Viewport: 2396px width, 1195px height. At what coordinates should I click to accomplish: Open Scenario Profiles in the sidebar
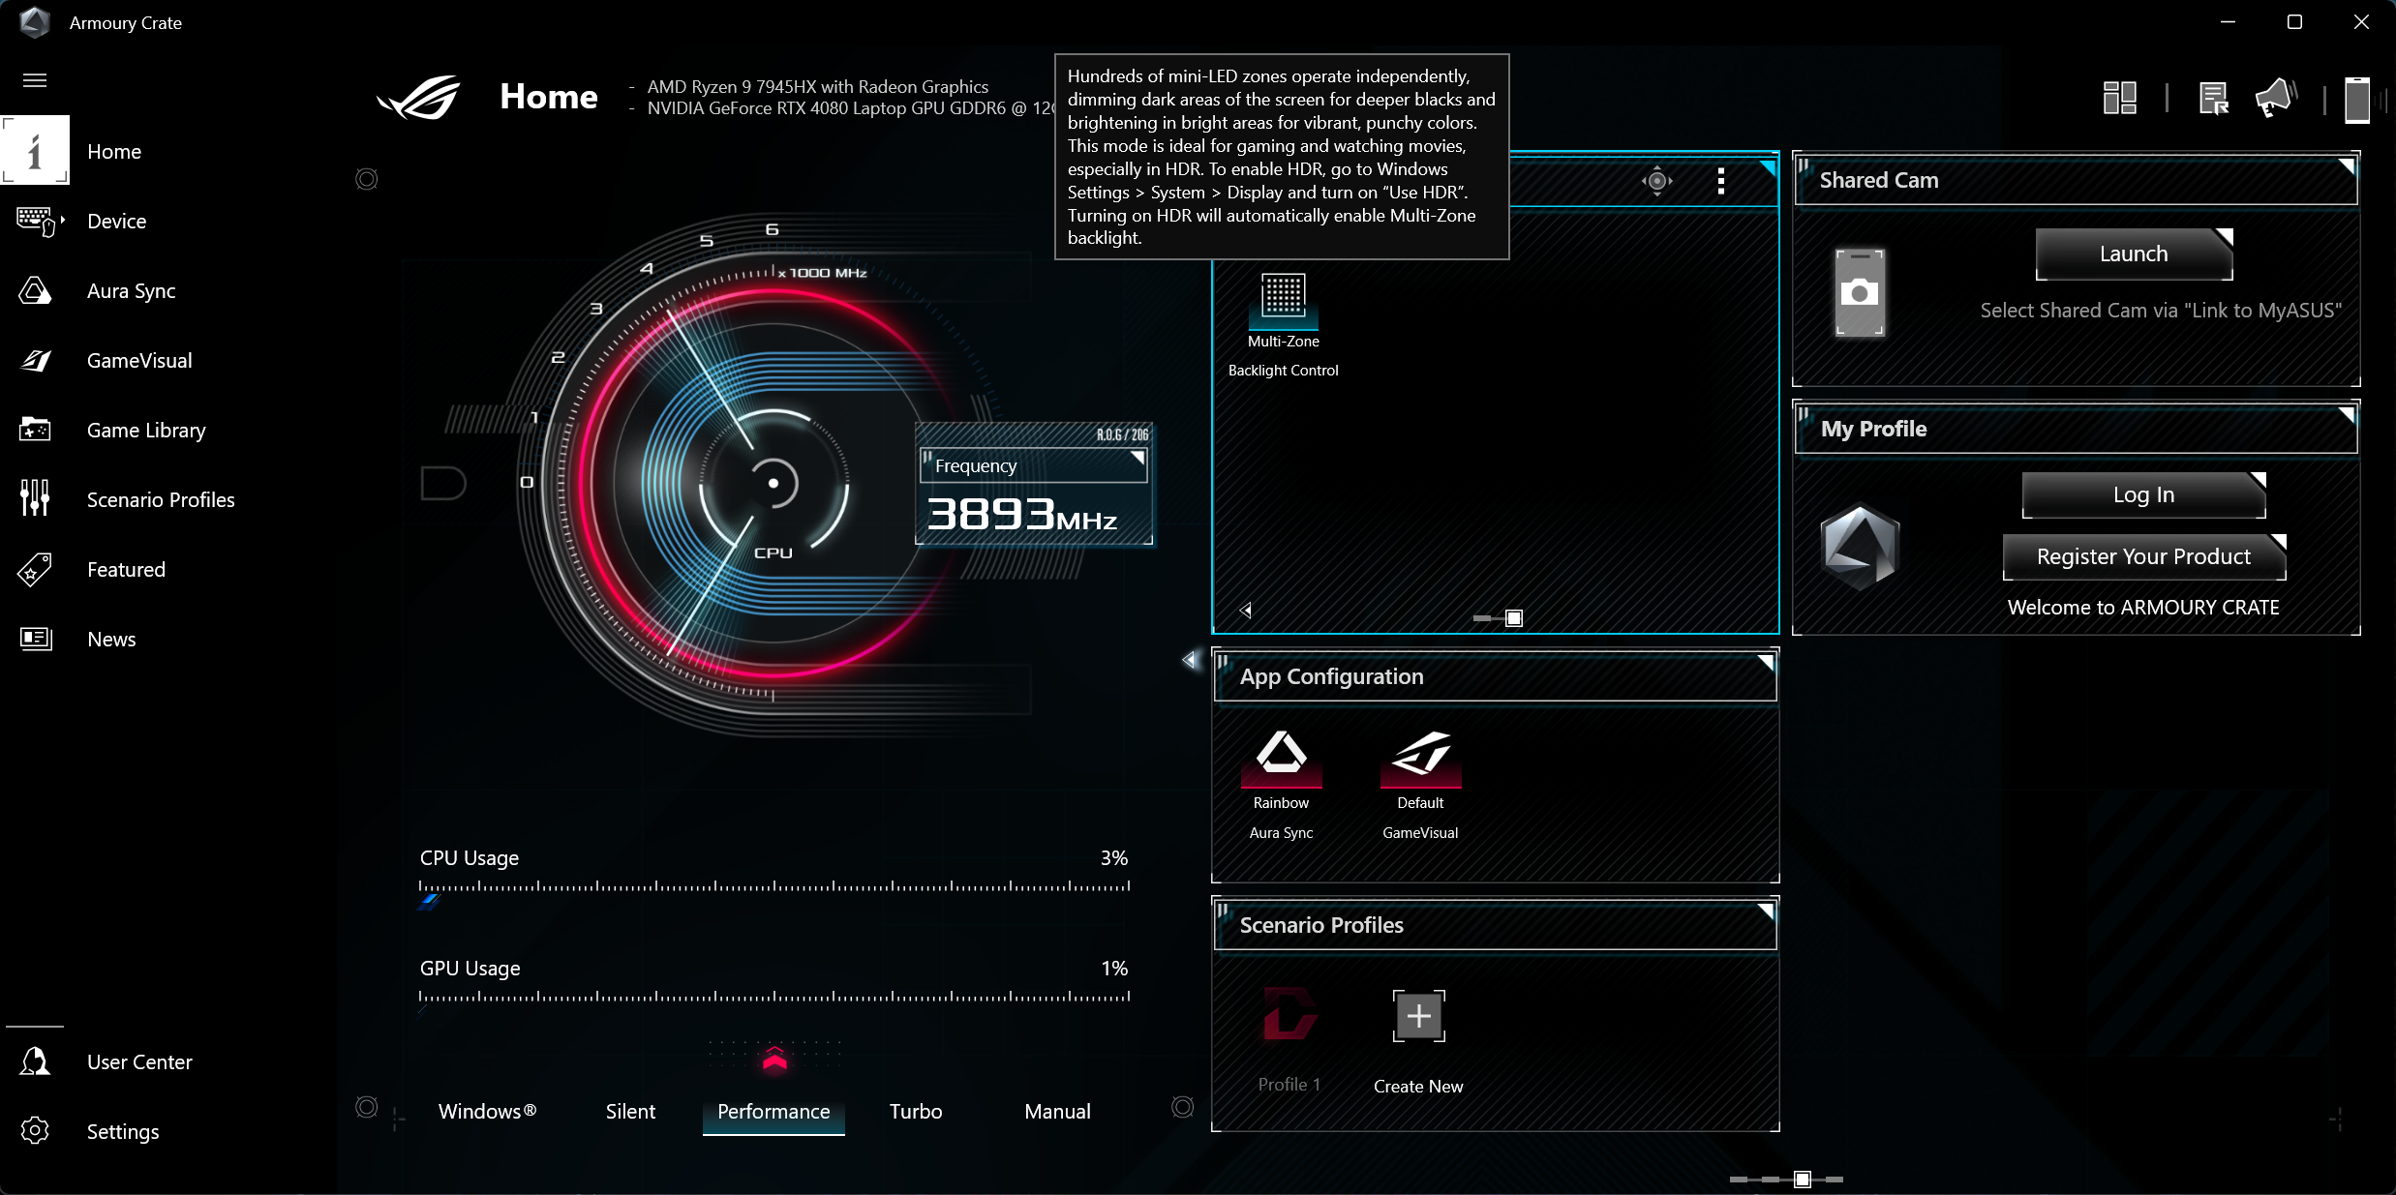tap(160, 499)
